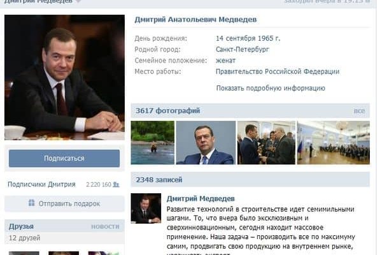This screenshot has height=255, width=382.
Task: Open the blue suit portrait photo thumbnail
Action: click(206, 143)
